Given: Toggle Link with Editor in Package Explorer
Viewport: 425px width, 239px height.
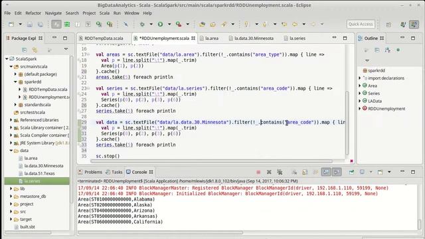Looking at the screenshot, I should [35, 50].
